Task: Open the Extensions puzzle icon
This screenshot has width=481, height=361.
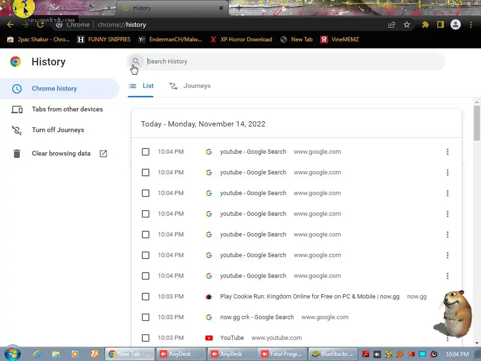Action: 425,24
